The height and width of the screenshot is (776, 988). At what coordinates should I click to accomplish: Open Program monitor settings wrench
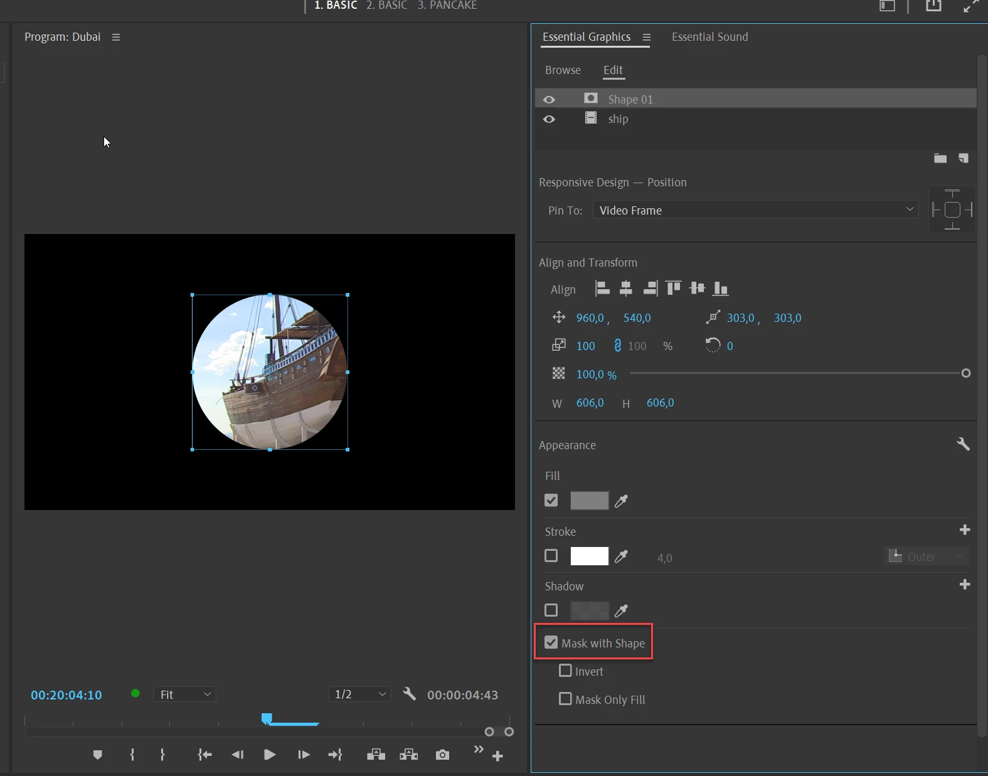pos(409,694)
